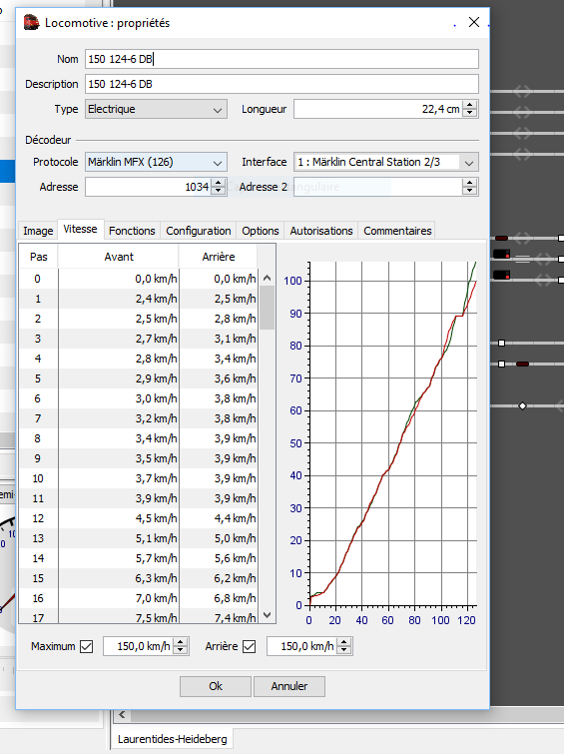564x754 pixels.
Task: Edit the Description field
Action: tap(282, 84)
